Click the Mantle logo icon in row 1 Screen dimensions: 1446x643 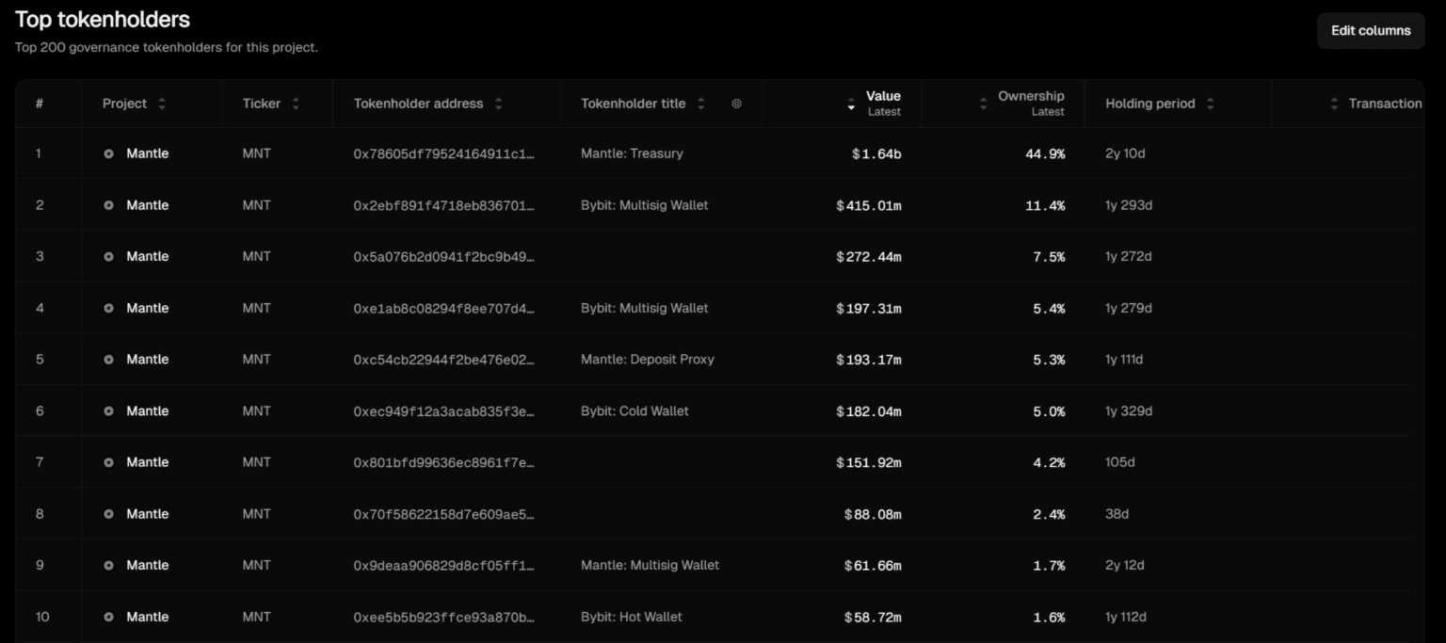(108, 153)
